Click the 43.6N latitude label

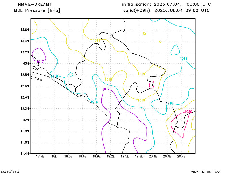(25, 30)
